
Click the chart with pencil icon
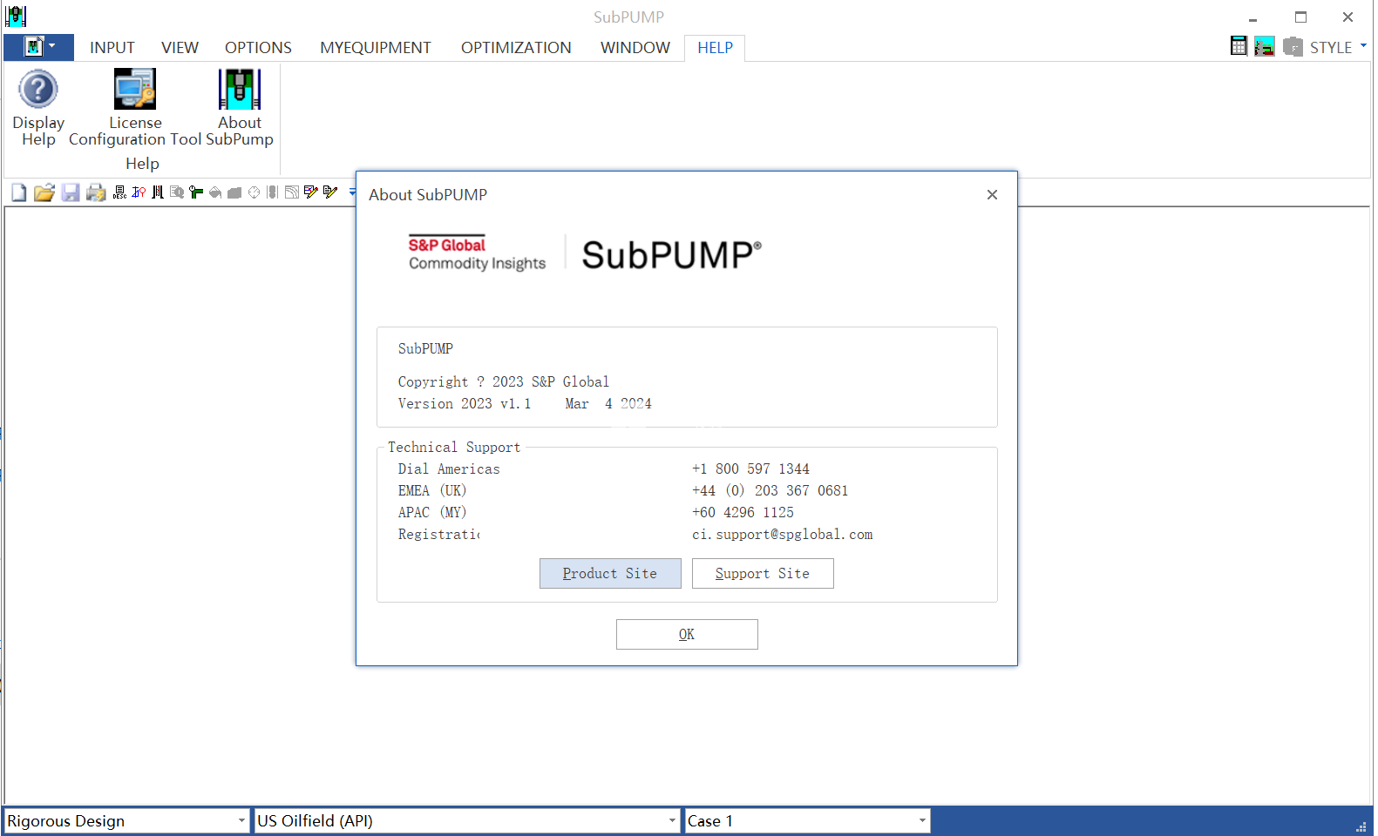[x=311, y=192]
